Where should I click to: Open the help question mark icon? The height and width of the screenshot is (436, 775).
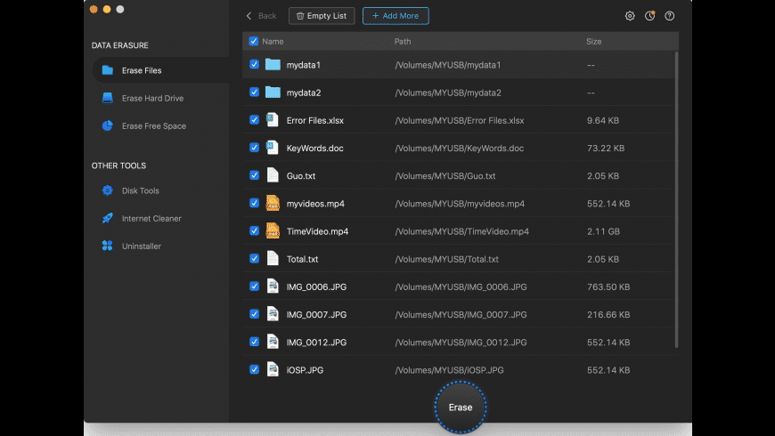pos(670,16)
